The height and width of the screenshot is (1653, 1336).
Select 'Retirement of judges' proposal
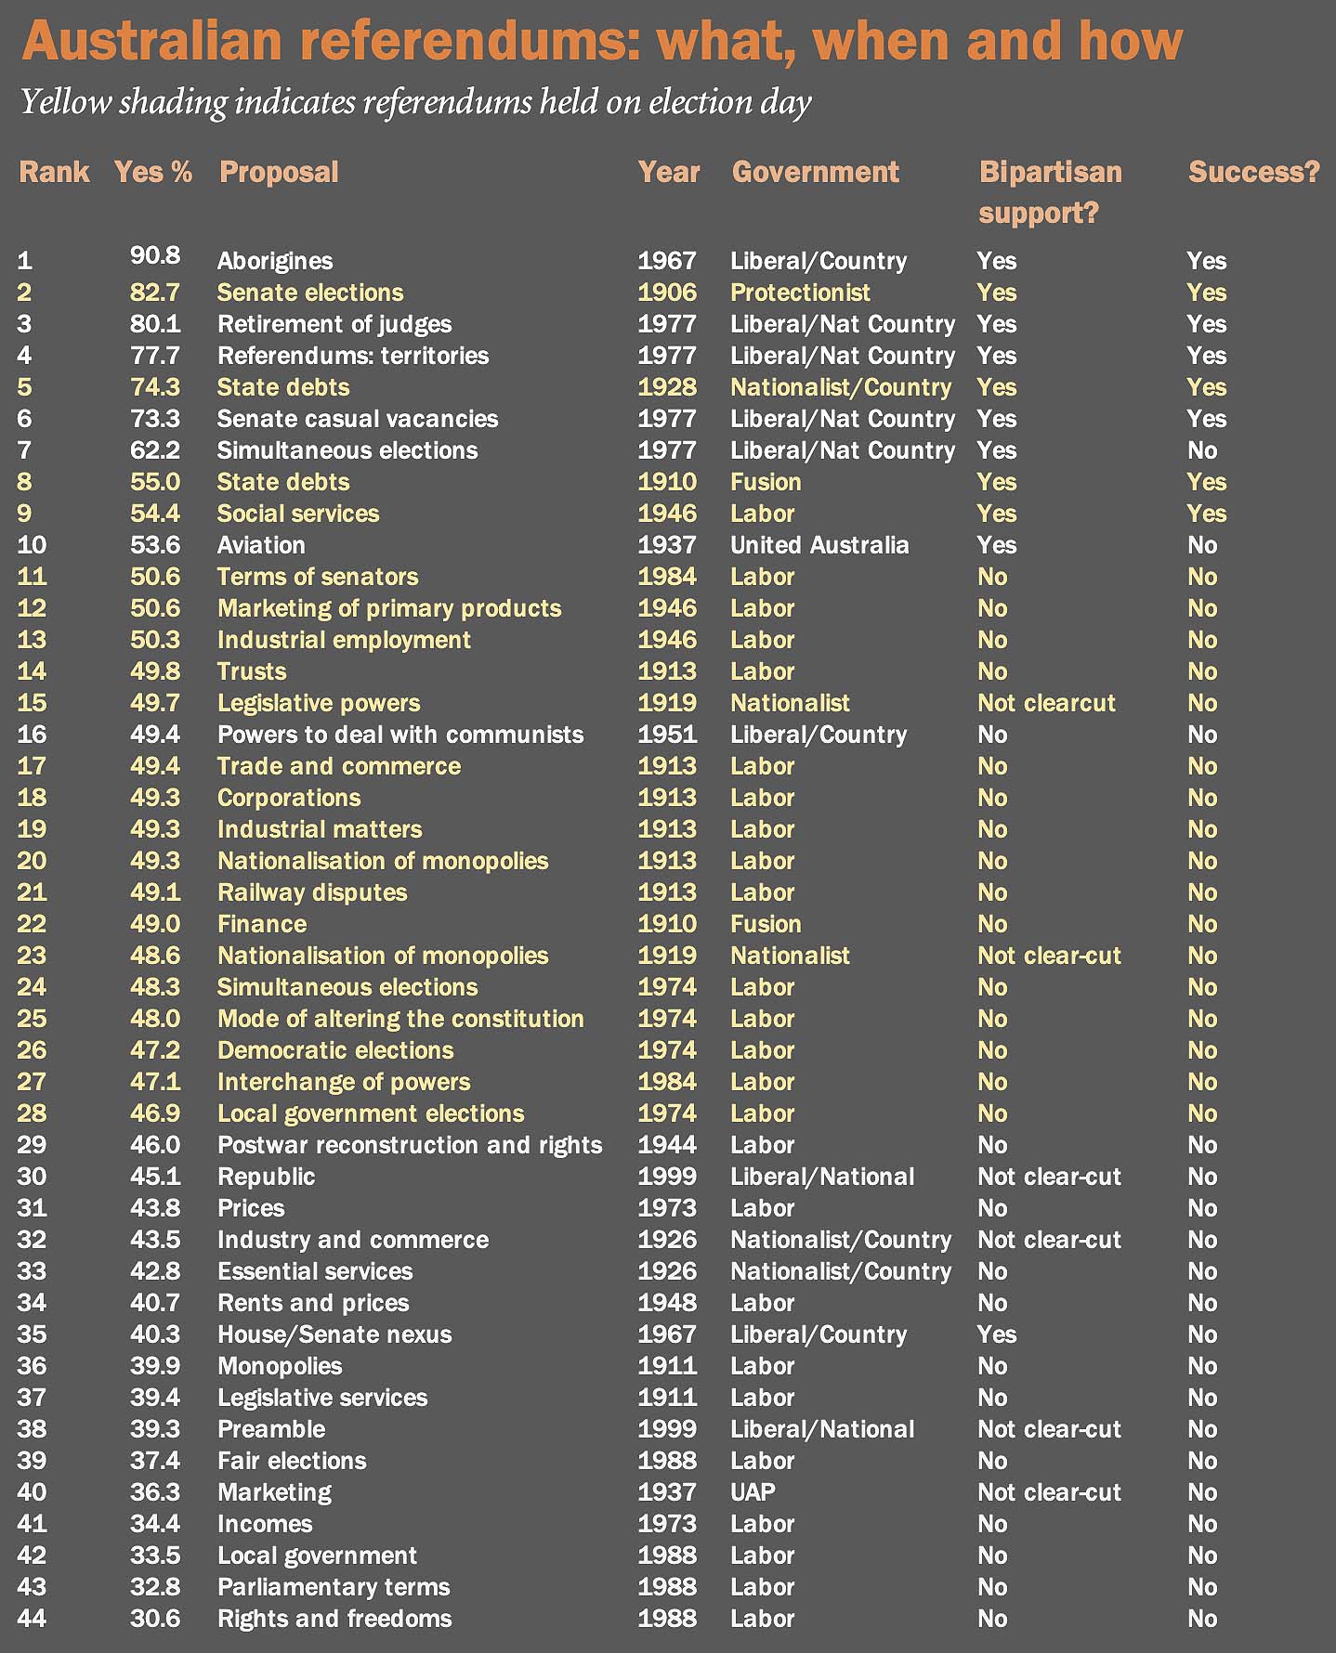[334, 324]
